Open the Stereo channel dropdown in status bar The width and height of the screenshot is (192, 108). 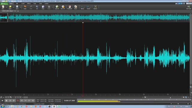(x=52, y=104)
